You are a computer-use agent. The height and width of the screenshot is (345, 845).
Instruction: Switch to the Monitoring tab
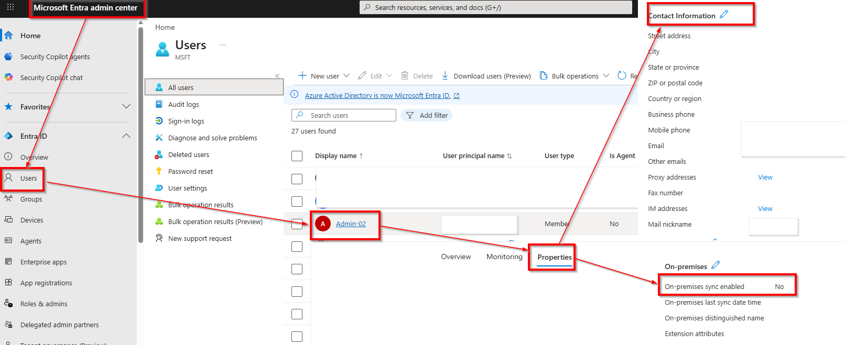coord(504,257)
